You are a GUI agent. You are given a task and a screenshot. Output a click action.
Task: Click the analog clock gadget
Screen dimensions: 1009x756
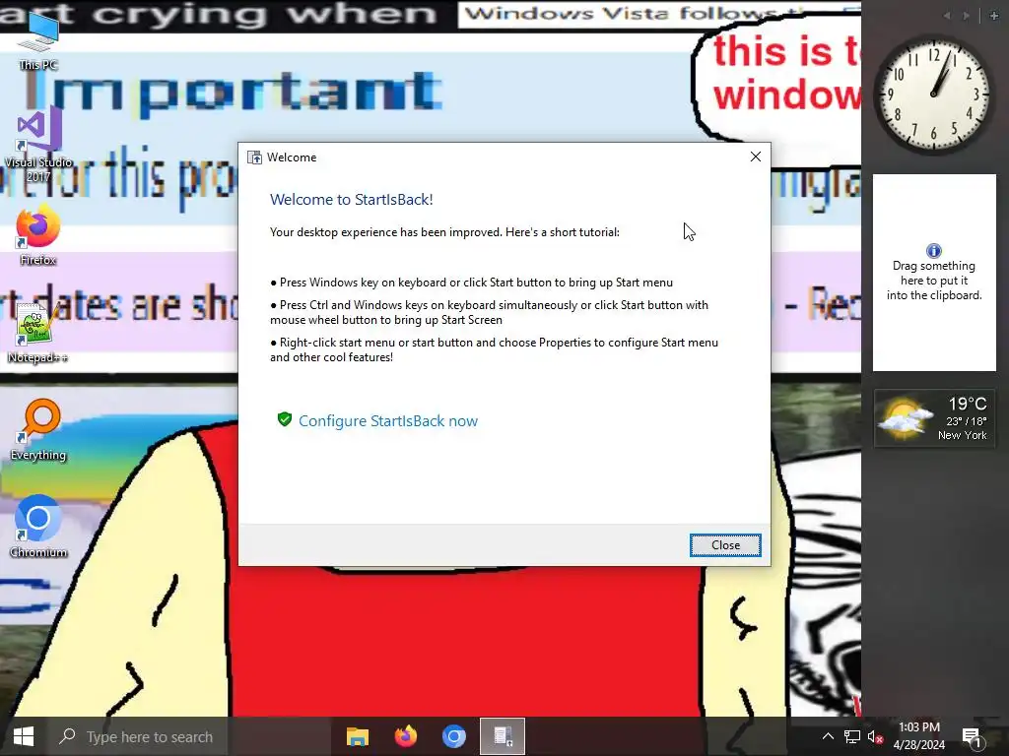[x=933, y=94]
